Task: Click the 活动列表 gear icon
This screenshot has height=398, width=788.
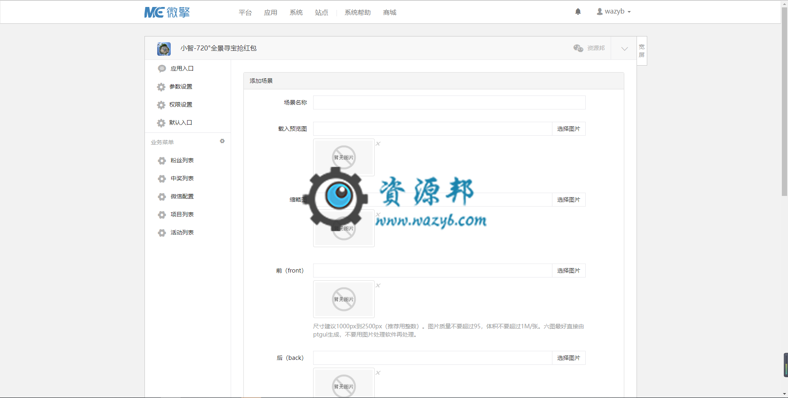Action: [162, 233]
